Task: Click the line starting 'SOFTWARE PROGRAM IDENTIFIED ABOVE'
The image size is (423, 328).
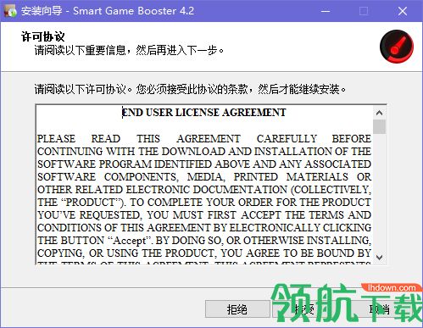Action: click(204, 164)
